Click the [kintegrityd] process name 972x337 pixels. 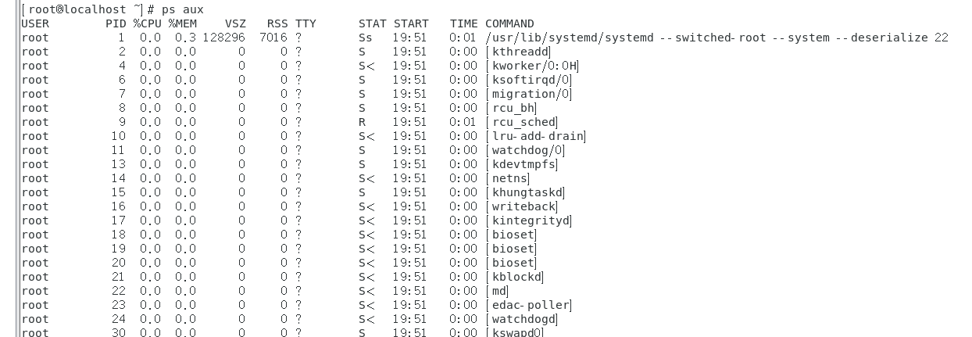click(529, 220)
